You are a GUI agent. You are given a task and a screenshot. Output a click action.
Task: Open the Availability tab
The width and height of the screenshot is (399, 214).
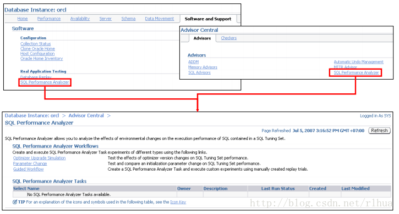point(80,19)
